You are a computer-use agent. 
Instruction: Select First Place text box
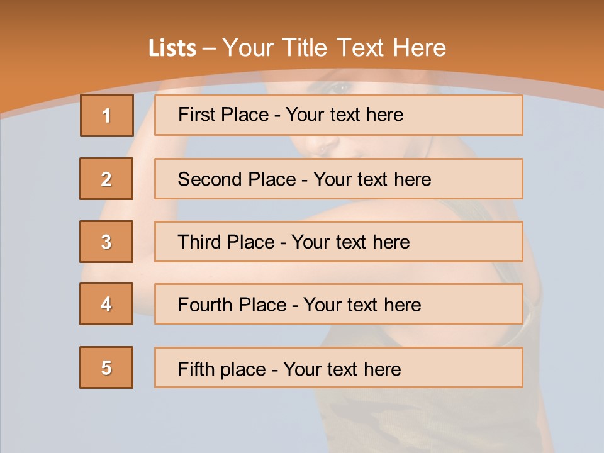coord(338,115)
